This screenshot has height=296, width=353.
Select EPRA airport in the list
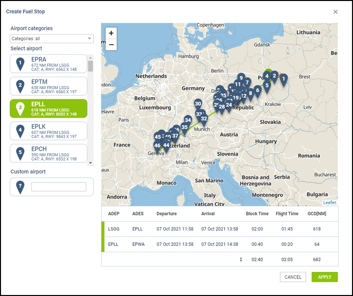[48, 64]
